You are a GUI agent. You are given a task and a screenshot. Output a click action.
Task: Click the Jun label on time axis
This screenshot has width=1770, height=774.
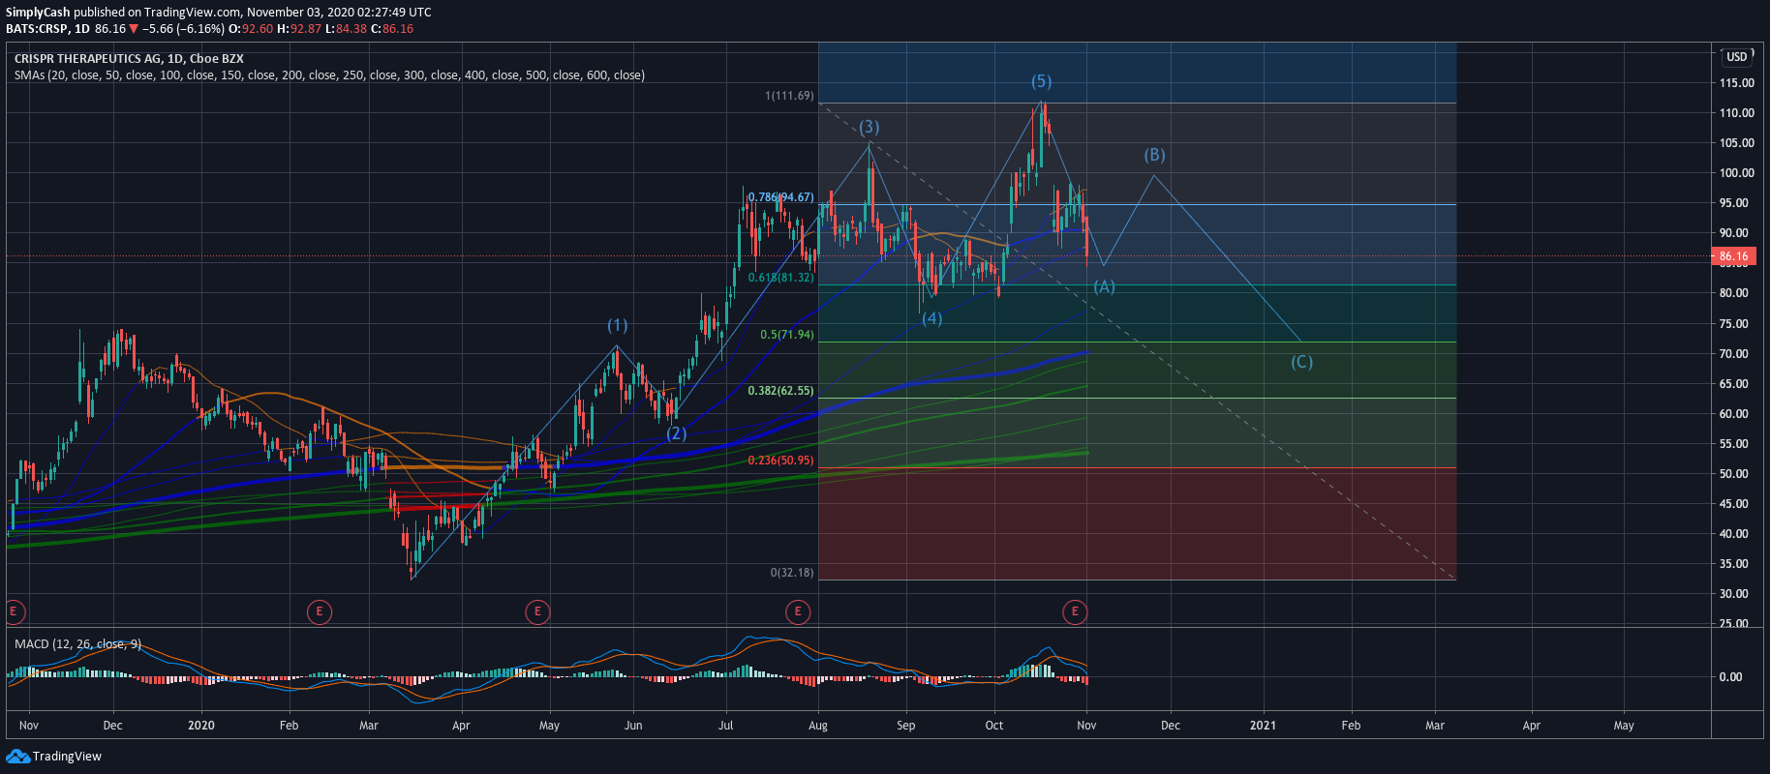pos(633,726)
